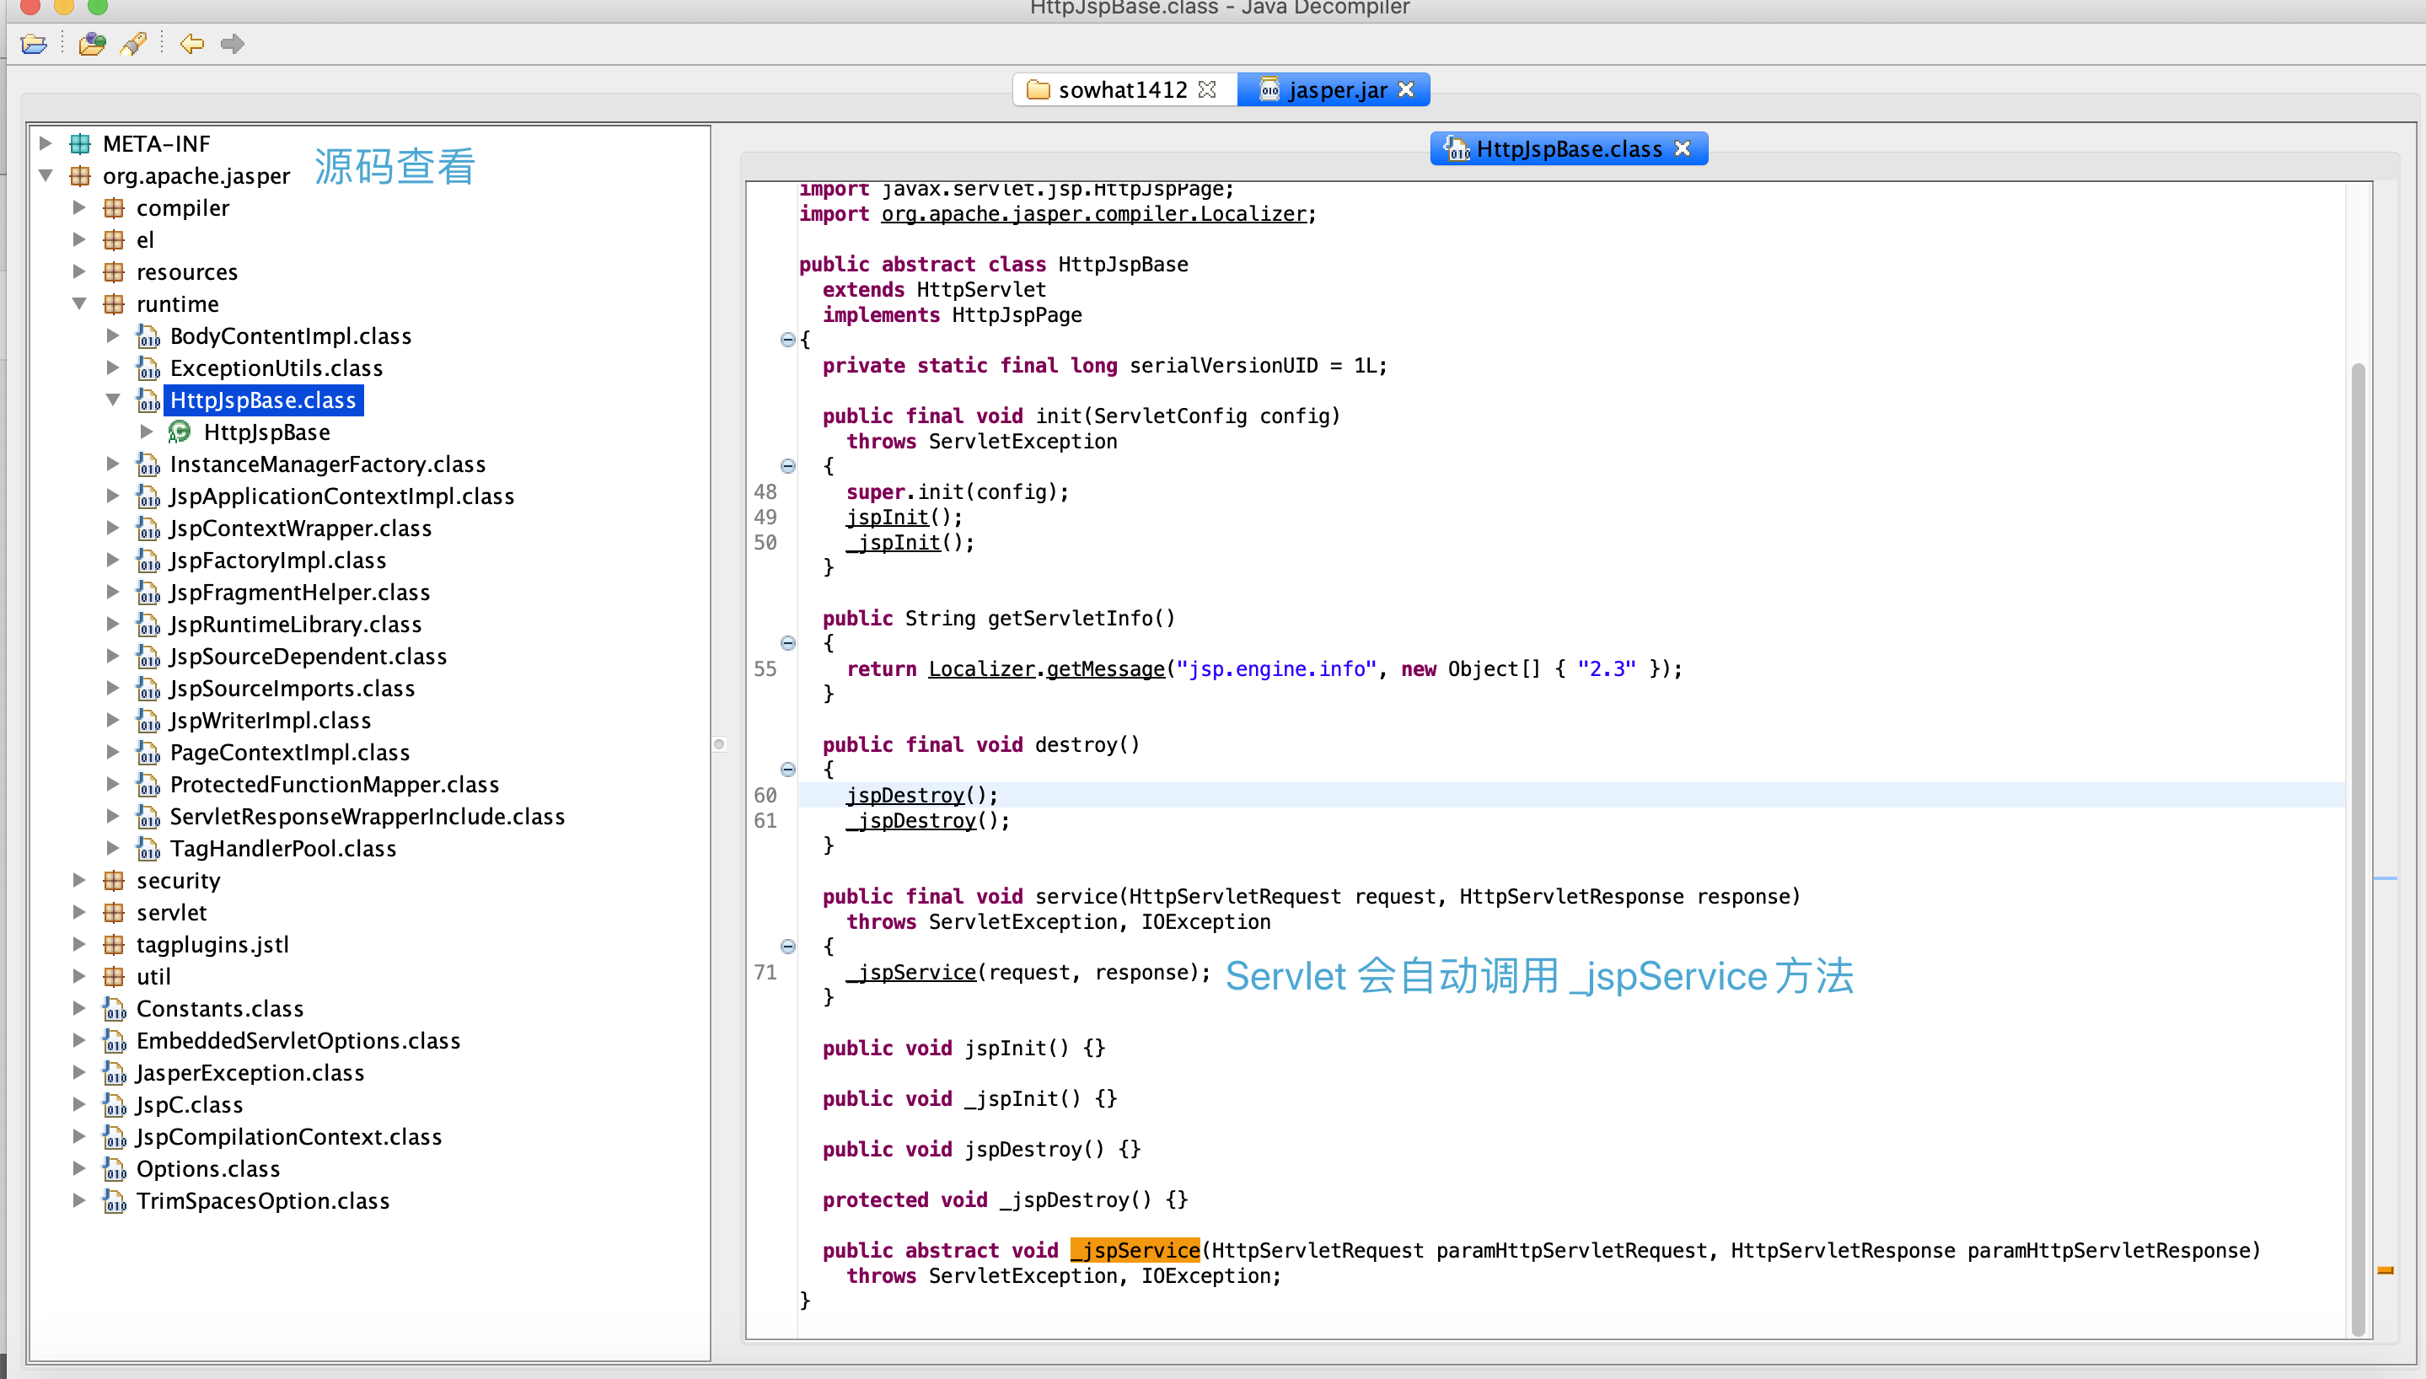Click the compiler package icon
The height and width of the screenshot is (1379, 2426).
point(114,207)
